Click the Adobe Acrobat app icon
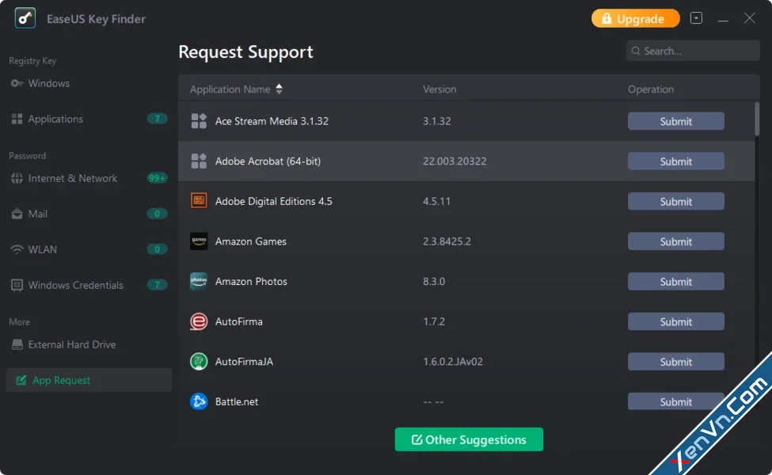Viewport: 772px width, 475px height. tap(199, 161)
